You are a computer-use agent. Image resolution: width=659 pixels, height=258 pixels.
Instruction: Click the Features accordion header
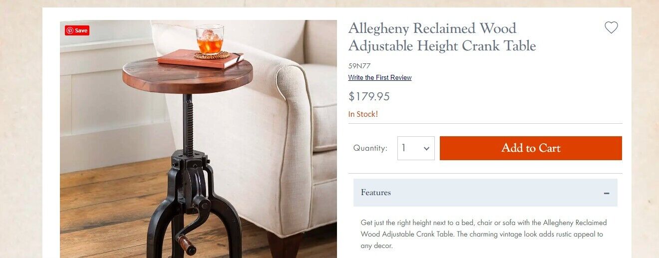click(485, 193)
